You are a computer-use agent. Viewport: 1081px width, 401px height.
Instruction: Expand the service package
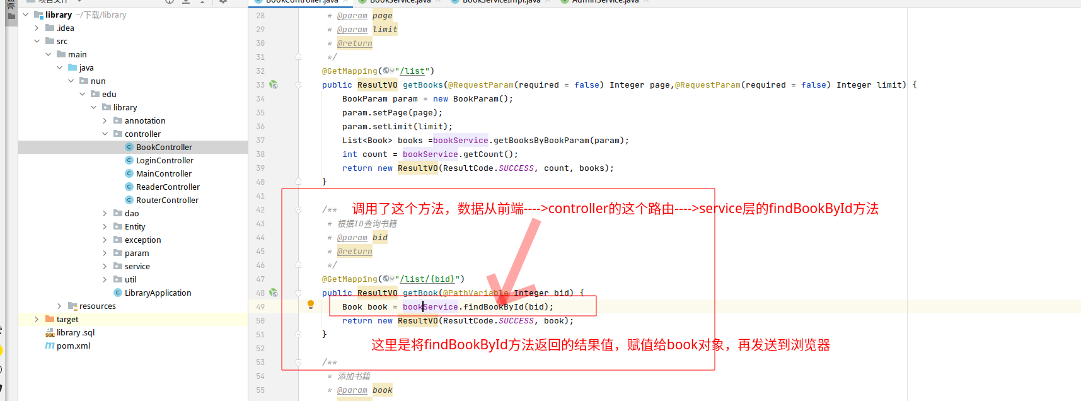pyautogui.click(x=105, y=266)
